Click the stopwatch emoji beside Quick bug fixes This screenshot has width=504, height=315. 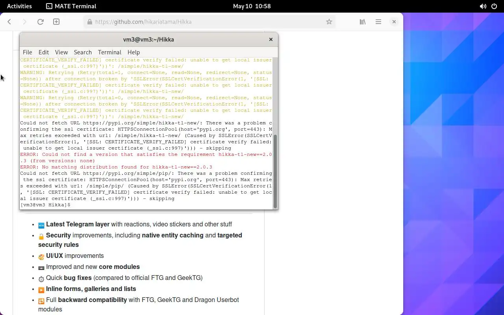click(x=41, y=279)
